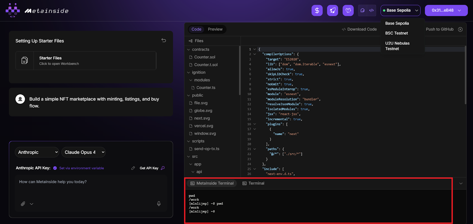Select BSC Testnet from network menu

[396, 33]
